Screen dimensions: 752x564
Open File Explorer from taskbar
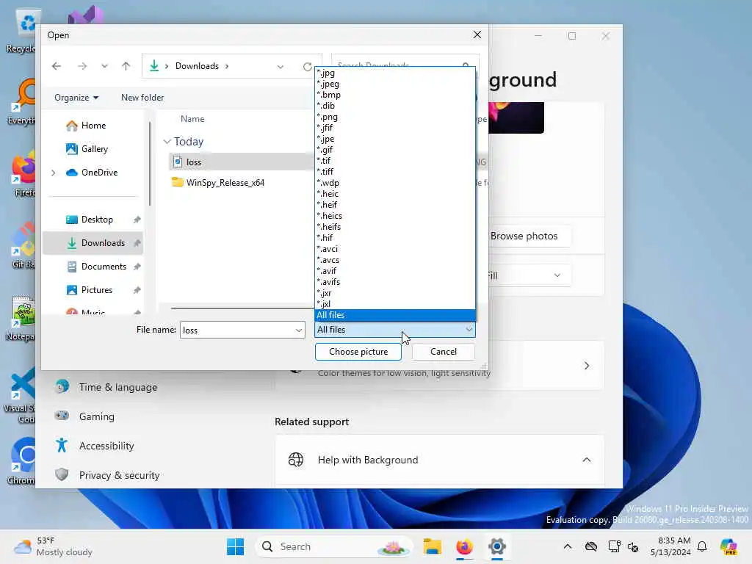pyautogui.click(x=432, y=546)
